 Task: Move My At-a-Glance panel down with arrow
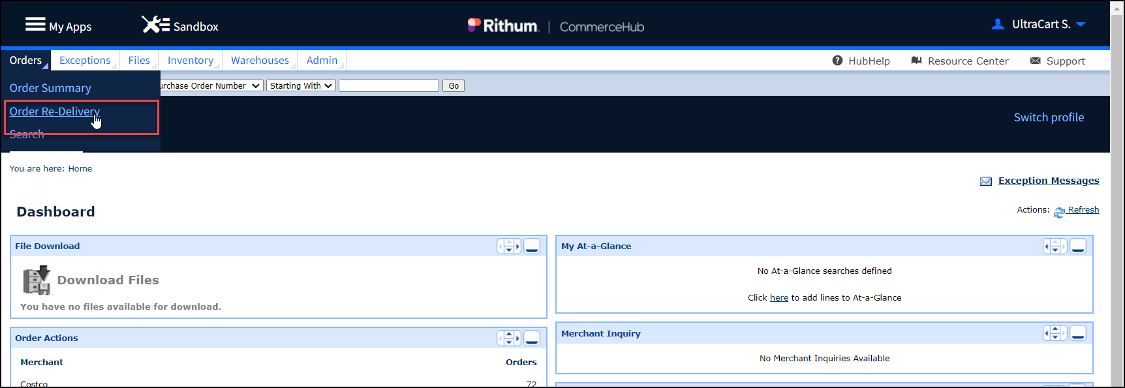click(x=1055, y=250)
